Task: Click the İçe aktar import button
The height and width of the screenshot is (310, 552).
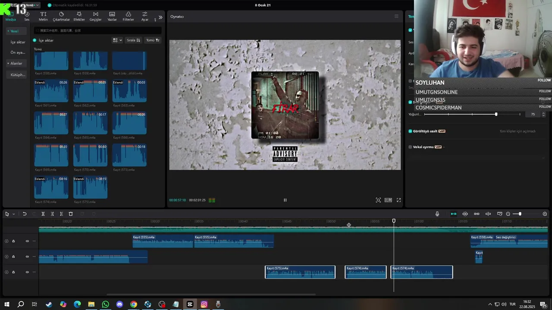Action: pos(44,40)
